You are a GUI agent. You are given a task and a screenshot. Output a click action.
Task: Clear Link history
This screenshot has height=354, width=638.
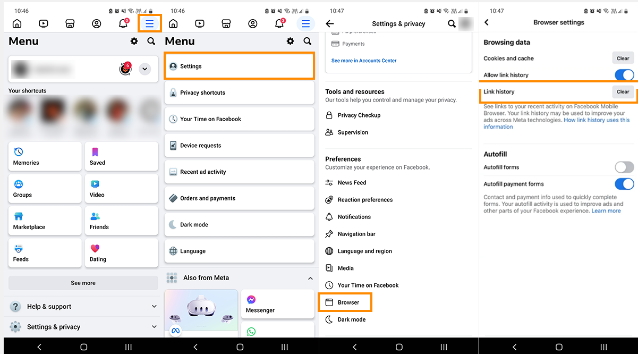[623, 91]
